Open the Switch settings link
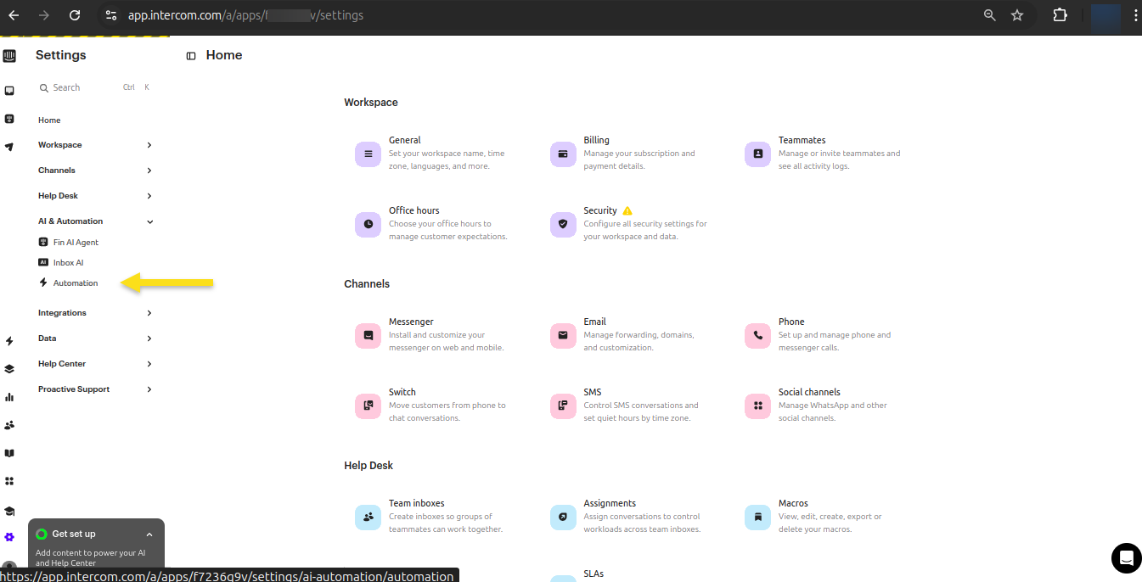 402,392
